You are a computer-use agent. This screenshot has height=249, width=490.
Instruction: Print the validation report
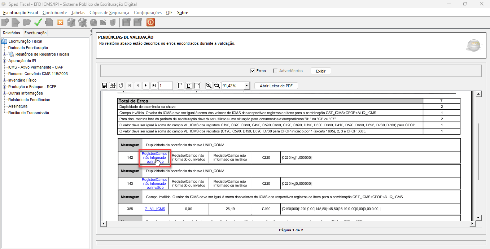112,86
